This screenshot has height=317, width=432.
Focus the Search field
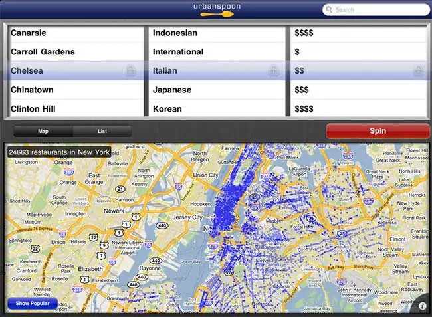tap(376, 10)
